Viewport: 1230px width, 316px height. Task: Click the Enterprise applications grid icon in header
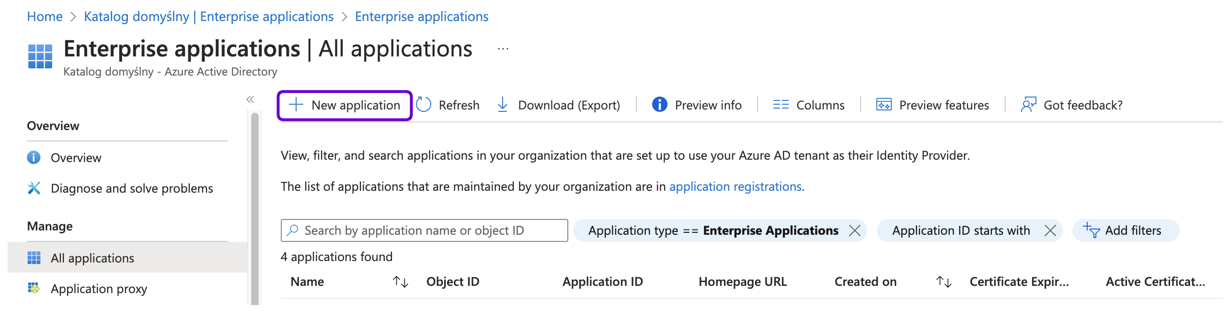point(40,56)
